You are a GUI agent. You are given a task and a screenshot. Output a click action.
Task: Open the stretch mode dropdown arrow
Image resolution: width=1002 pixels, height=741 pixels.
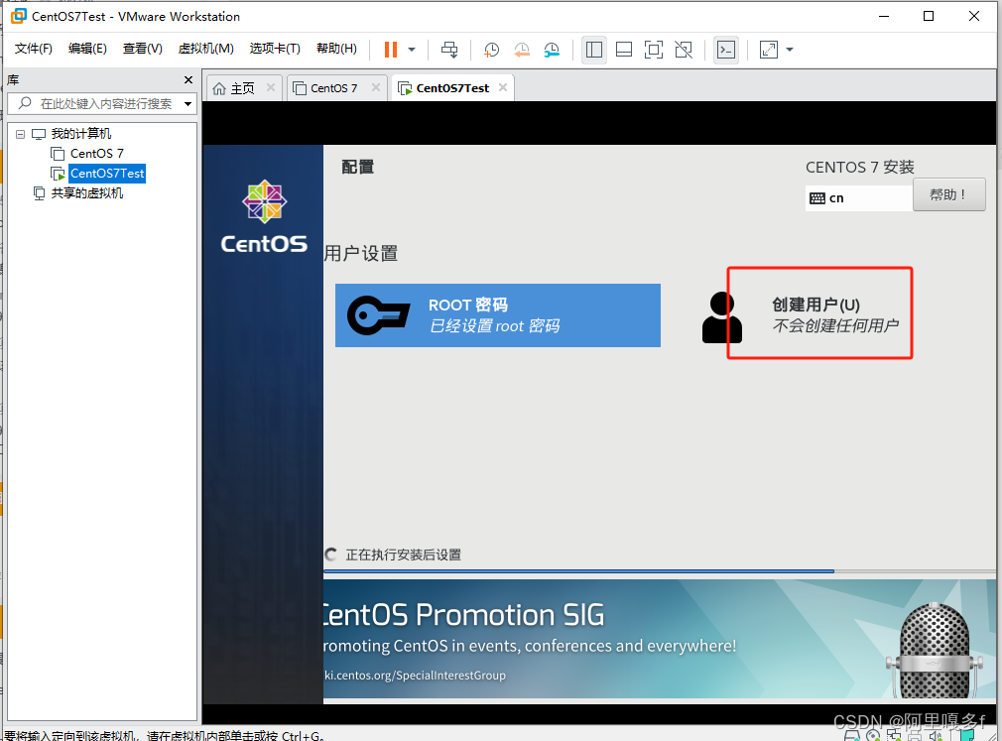789,50
